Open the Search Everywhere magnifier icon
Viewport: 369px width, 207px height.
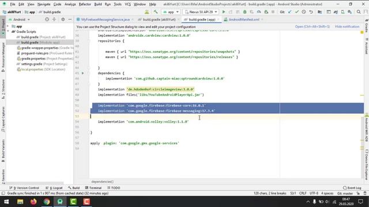tap(359, 12)
